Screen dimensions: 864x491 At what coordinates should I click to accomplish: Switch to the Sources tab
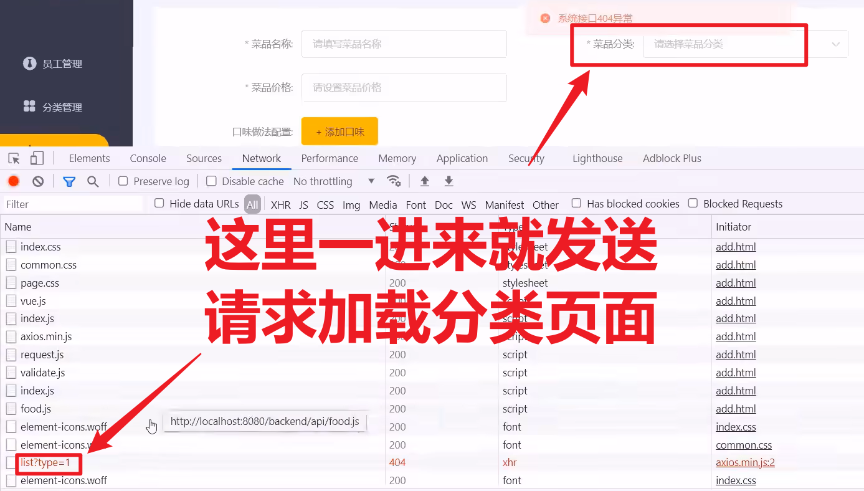point(204,158)
